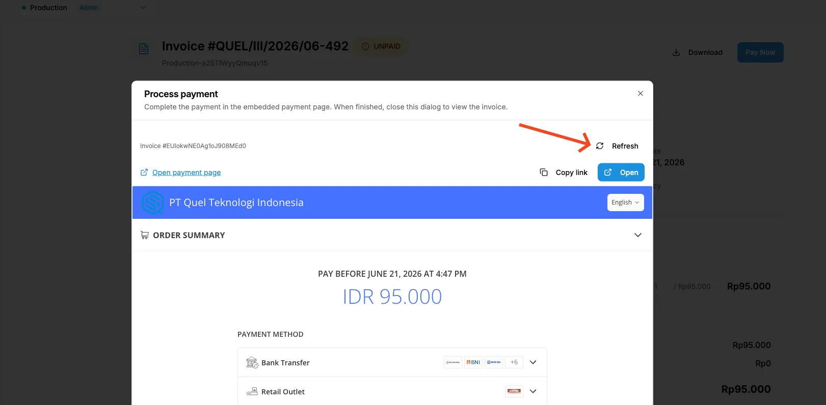Screen dimensions: 826x405
Task: Expand the Order Summary section chevron
Action: click(638, 235)
